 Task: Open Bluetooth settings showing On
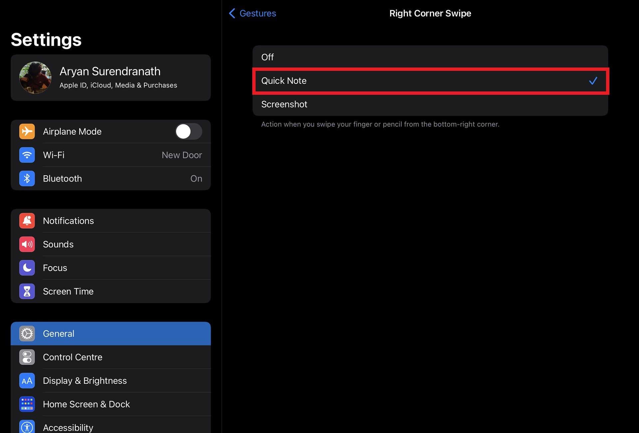pos(111,179)
